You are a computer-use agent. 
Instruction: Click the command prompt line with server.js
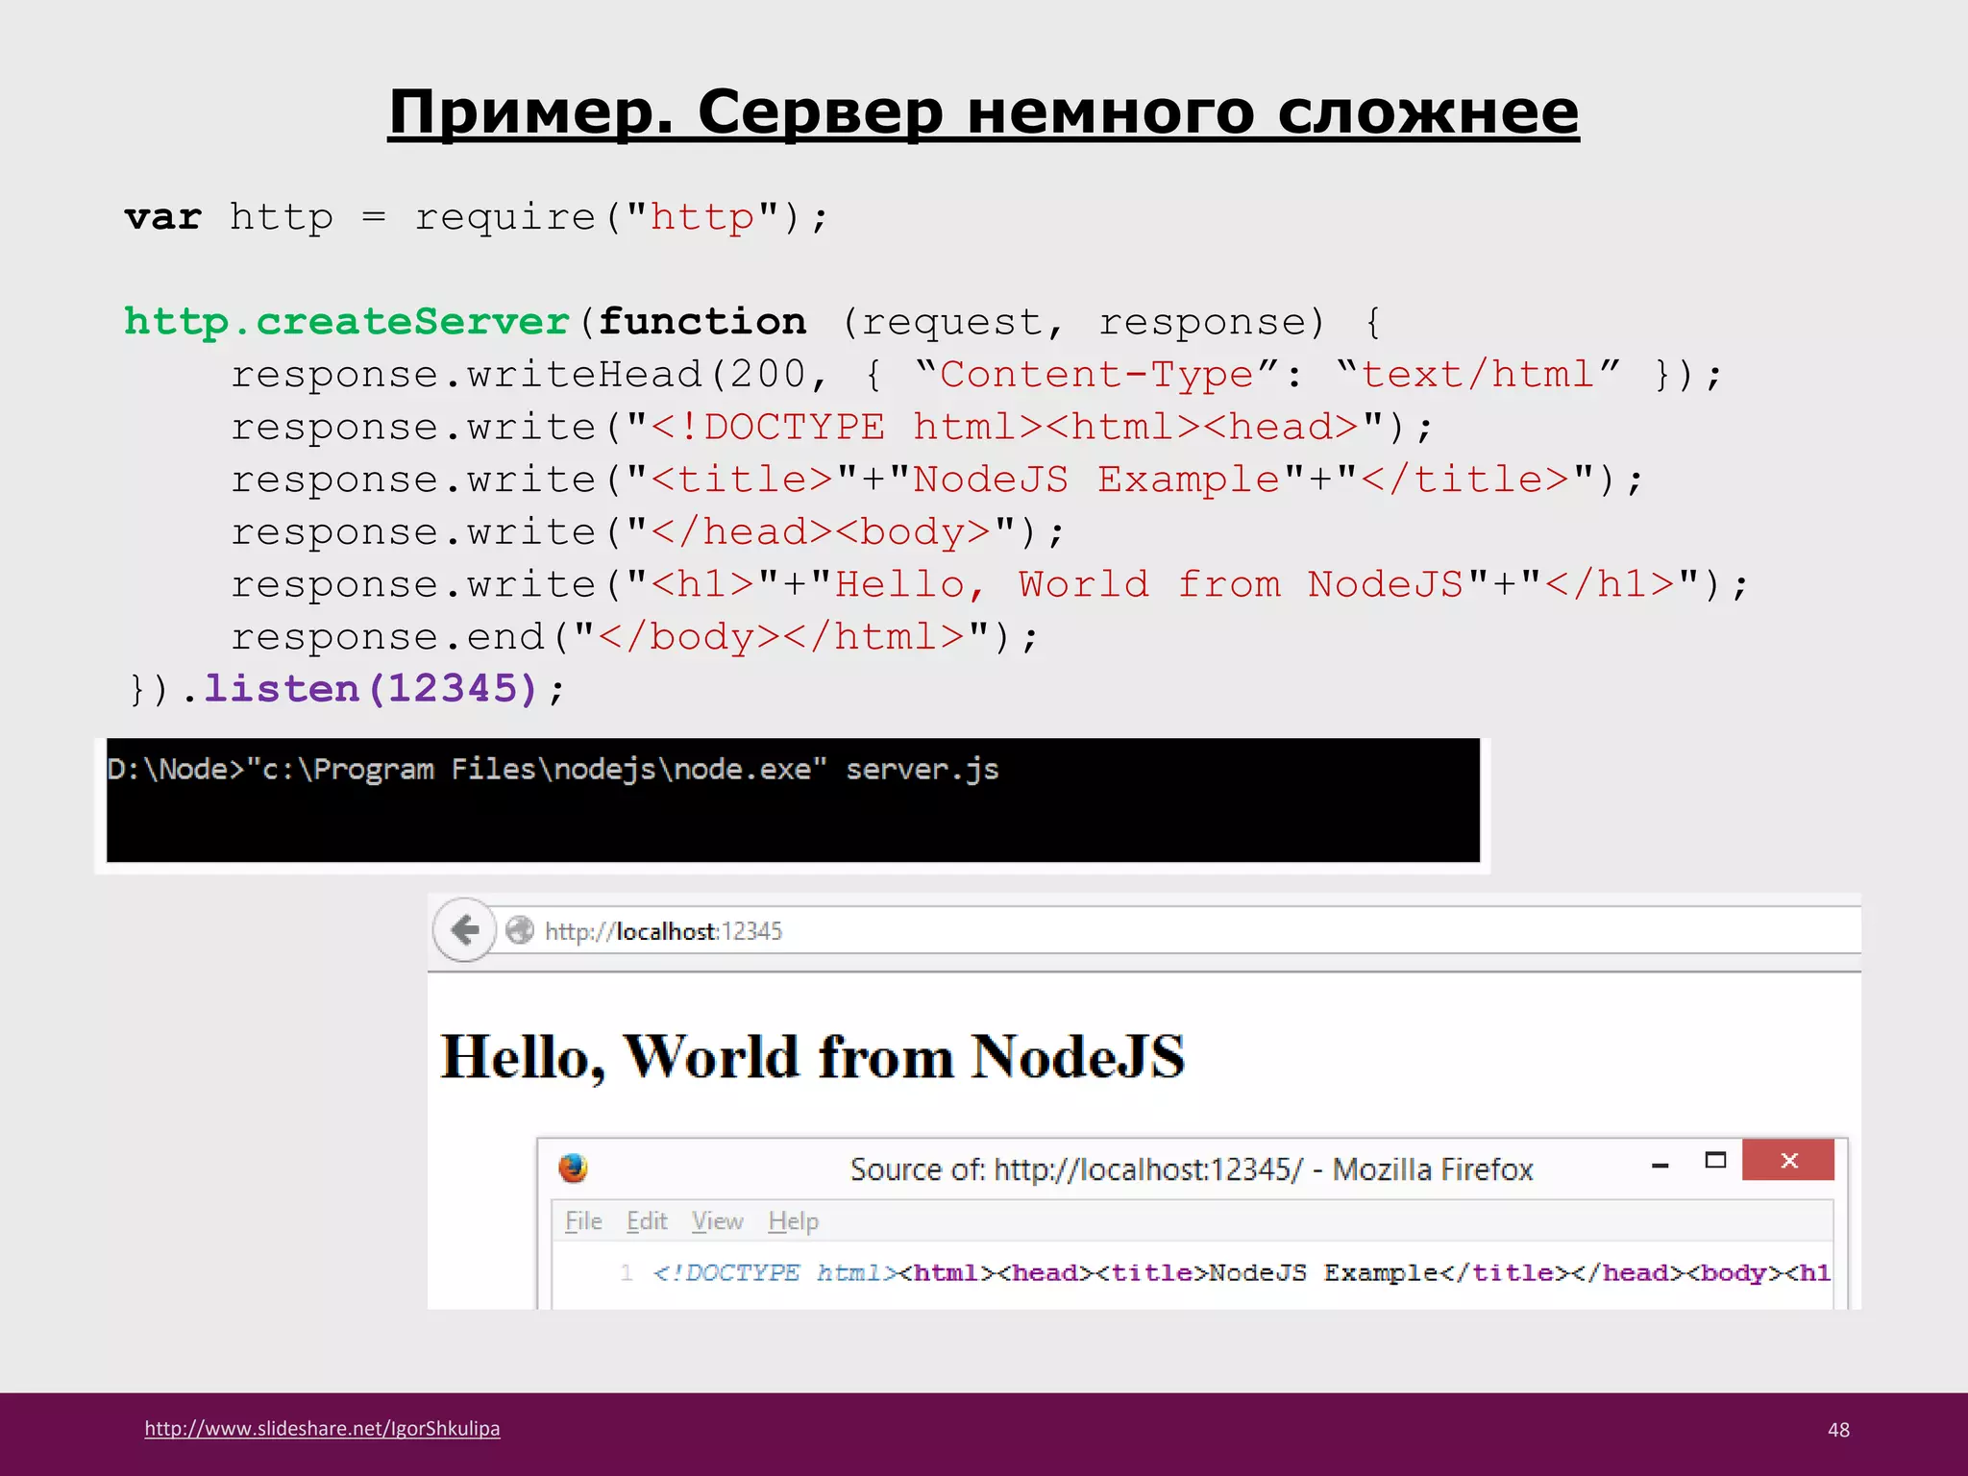pos(553,770)
